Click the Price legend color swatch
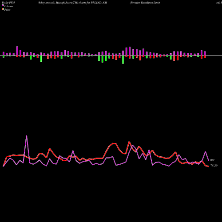 tap(3, 9)
